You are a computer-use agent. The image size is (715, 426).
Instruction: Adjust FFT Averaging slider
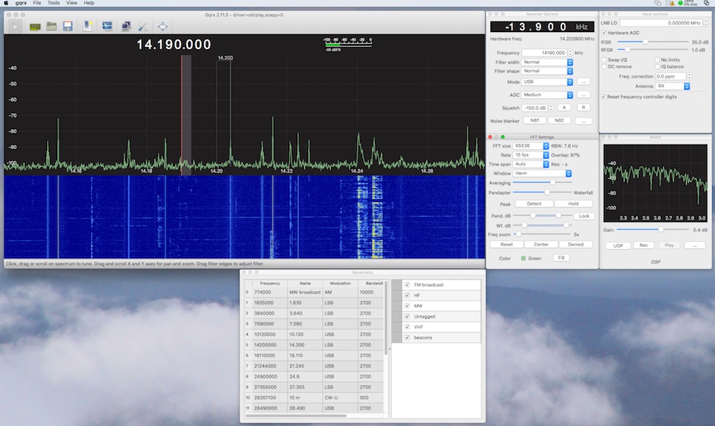click(x=542, y=183)
